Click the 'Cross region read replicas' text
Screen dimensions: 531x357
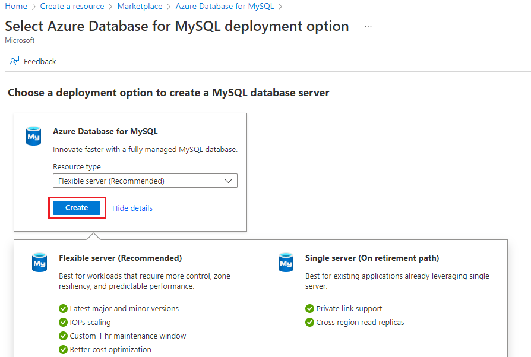point(360,322)
